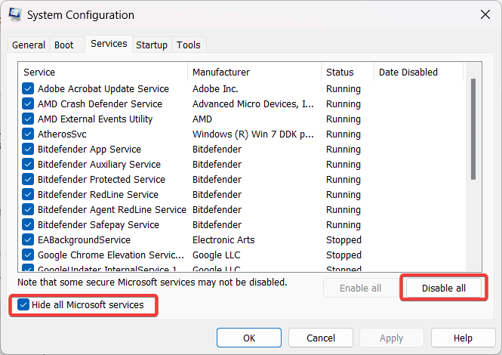Screen dimensions: 502x355
Task: Sort by the Status column header
Action: coord(348,72)
